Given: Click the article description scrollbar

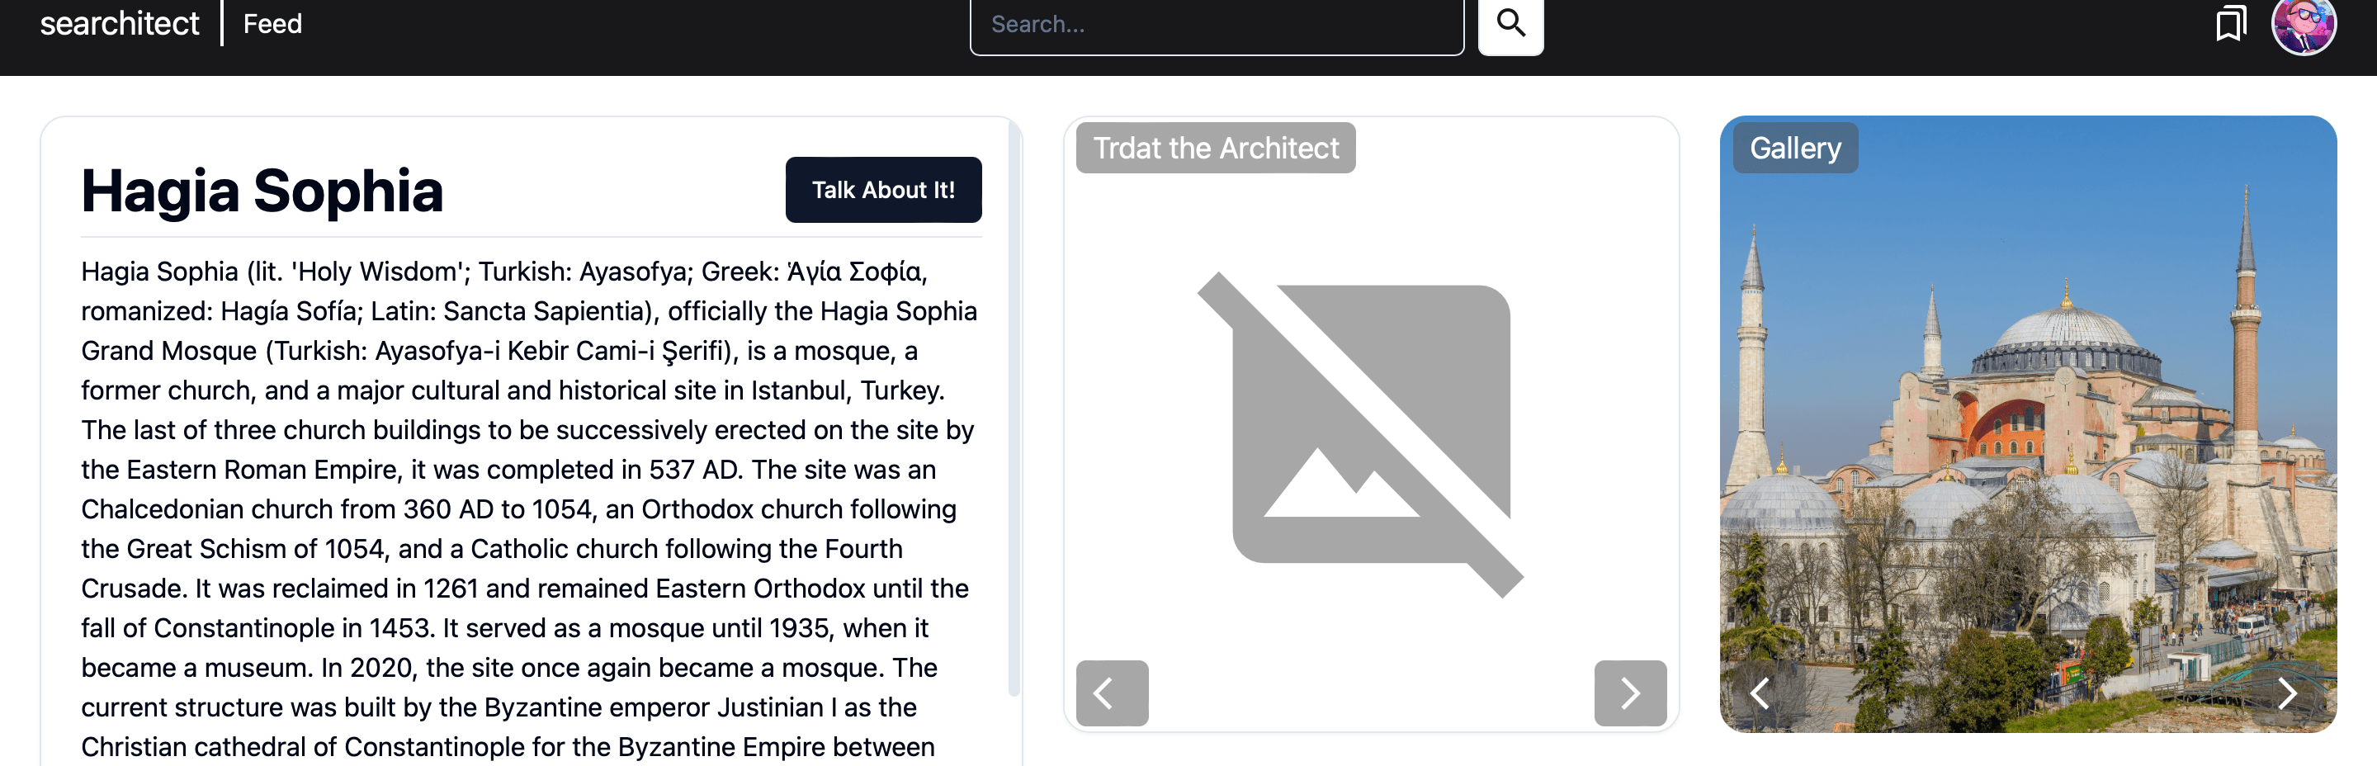Looking at the screenshot, I should coord(1014,406).
